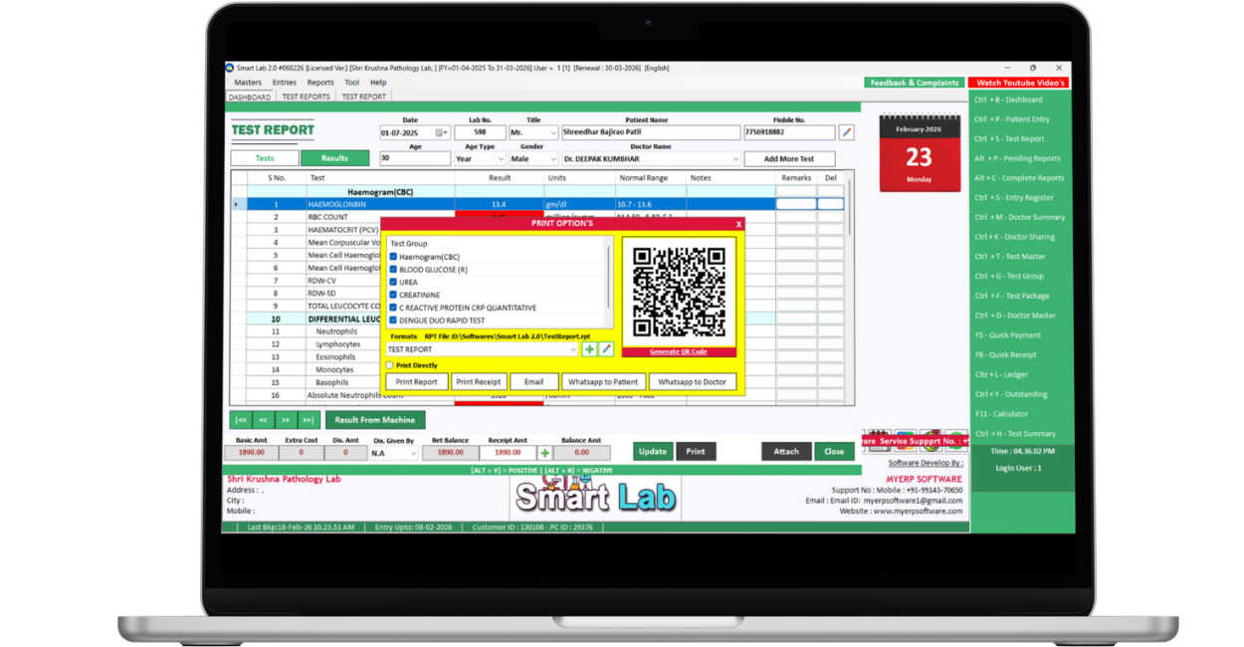Click the Add More Test button
Viewport: 1244px width, 647px height.
coord(789,159)
